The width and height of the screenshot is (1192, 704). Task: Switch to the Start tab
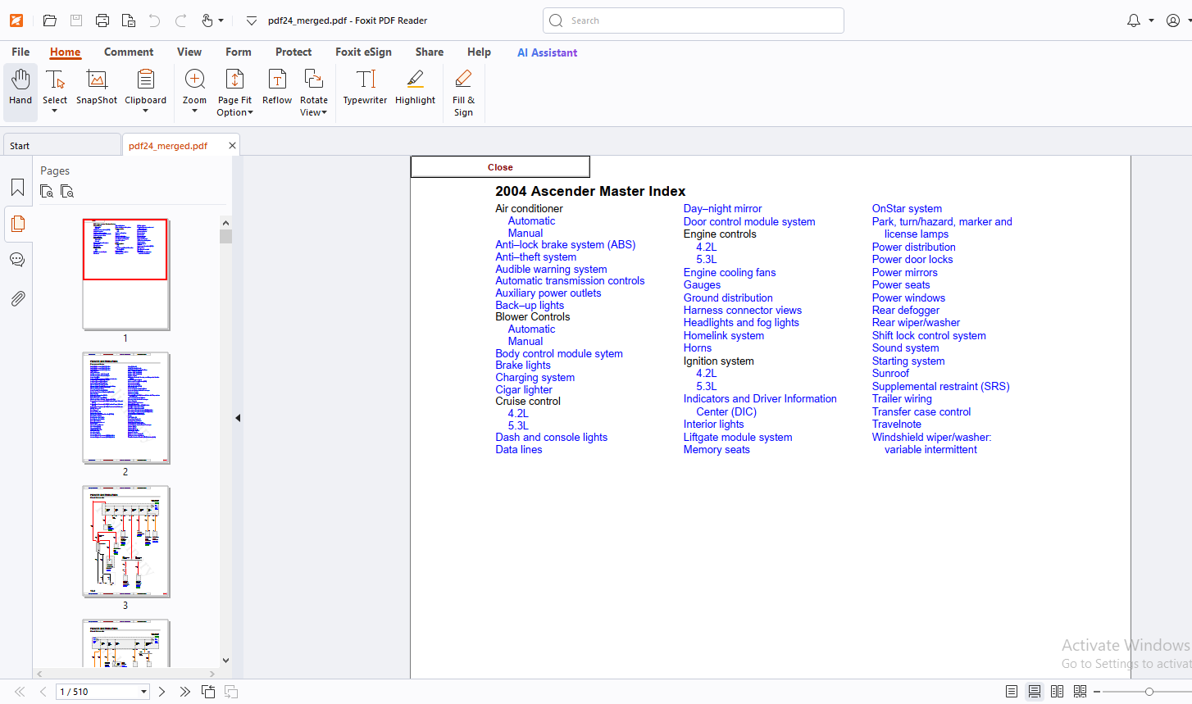tap(61, 145)
